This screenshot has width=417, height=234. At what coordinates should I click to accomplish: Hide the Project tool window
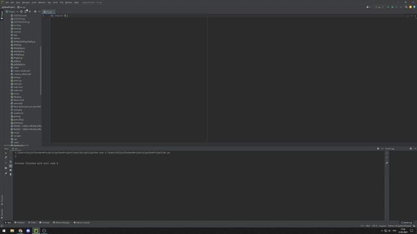[x=39, y=12]
